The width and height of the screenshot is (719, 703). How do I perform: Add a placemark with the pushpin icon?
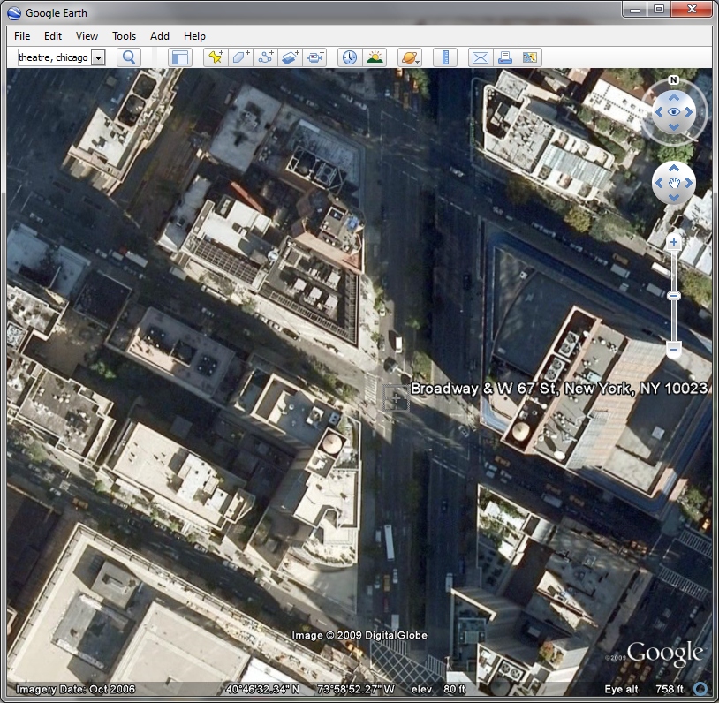(x=216, y=57)
